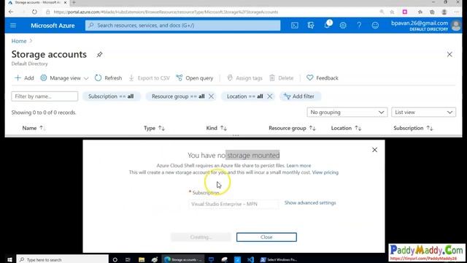467x263 pixels.
Task: Focus the Filter by name field
Action: pos(45,96)
